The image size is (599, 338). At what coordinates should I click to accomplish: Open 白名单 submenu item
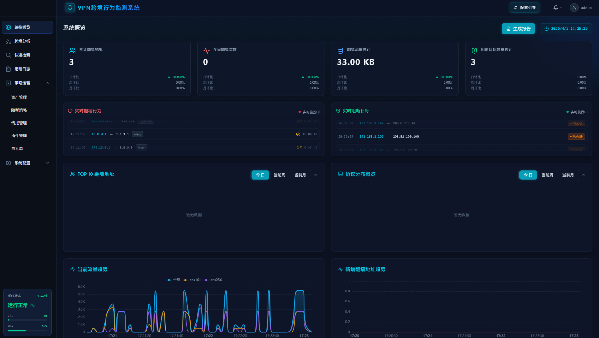(x=17, y=149)
